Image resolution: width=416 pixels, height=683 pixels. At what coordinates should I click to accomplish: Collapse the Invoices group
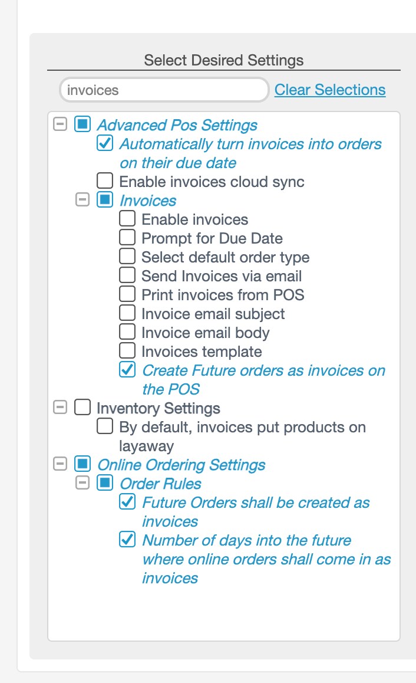point(83,201)
